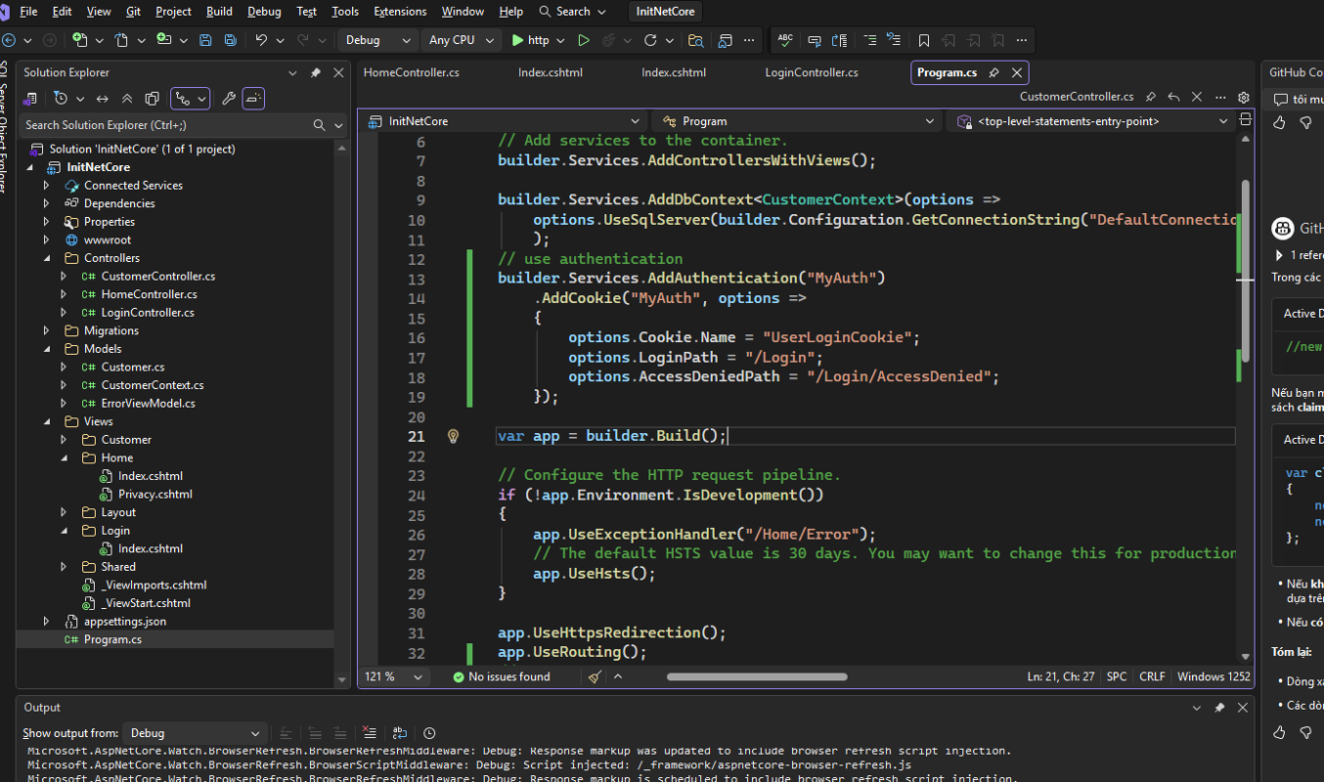Click the bookmark icon in the toolbar

coord(923,40)
